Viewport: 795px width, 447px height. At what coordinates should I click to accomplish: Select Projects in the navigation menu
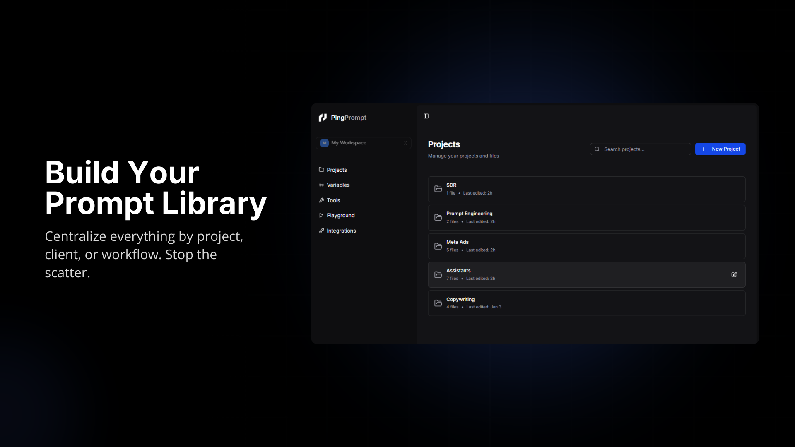(x=337, y=170)
